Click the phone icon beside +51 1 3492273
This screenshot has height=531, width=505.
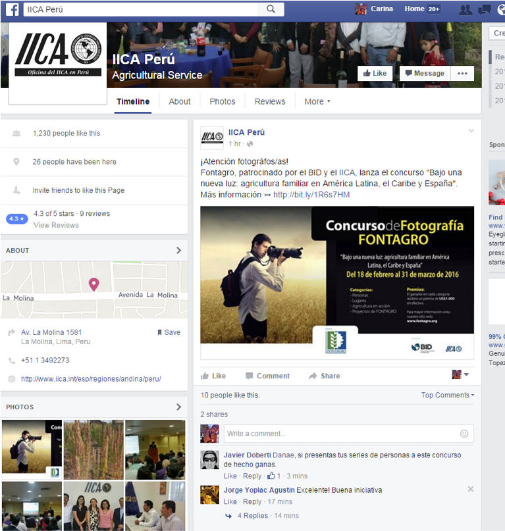click(12, 361)
